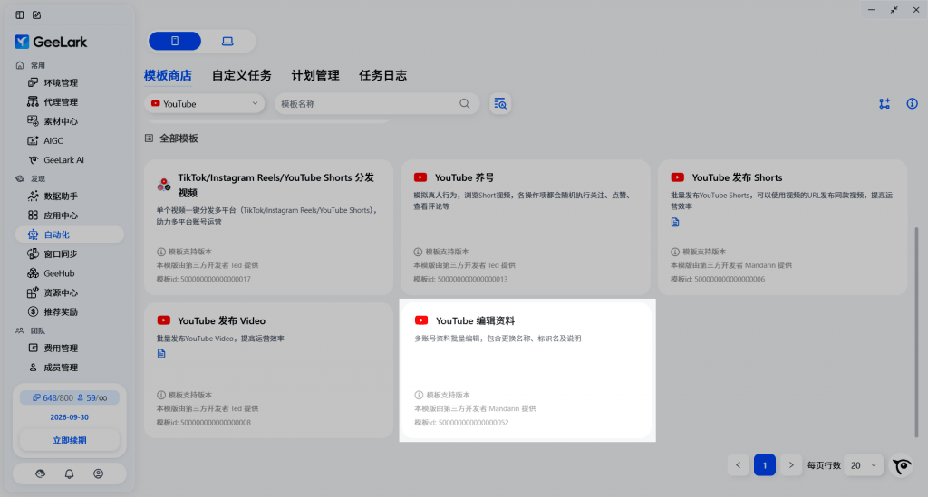Go to previous page arrow
928x497 pixels.
738,465
